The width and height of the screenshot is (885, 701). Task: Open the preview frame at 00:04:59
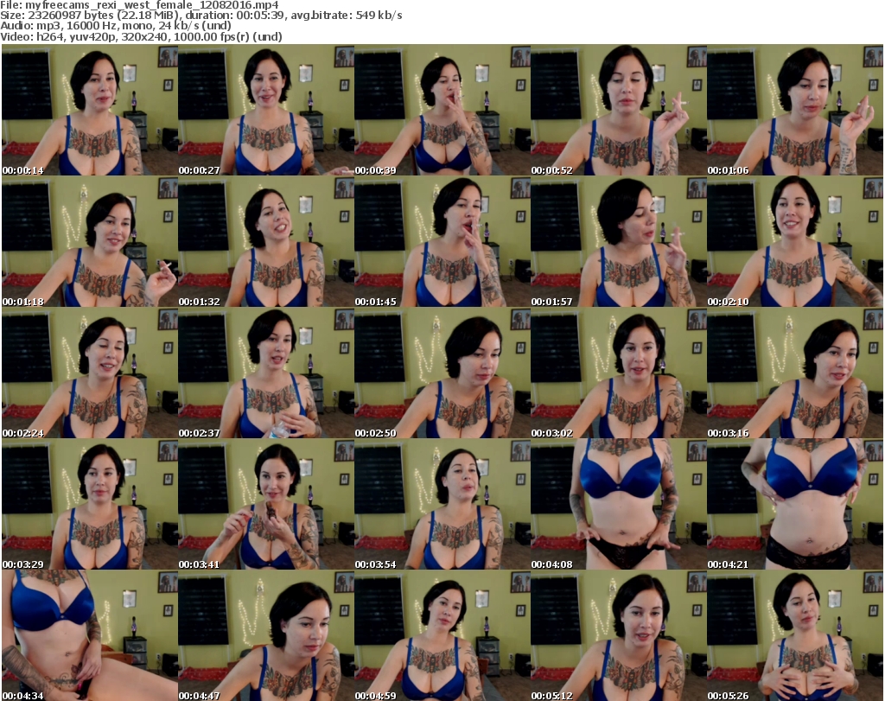(x=442, y=635)
